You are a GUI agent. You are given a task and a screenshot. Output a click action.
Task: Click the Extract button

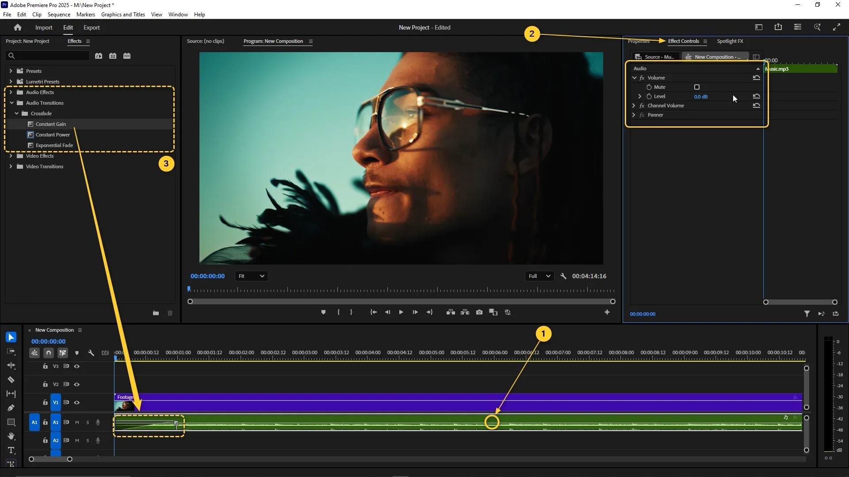point(465,312)
